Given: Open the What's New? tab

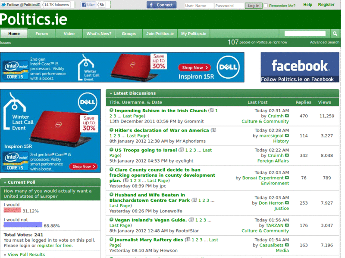Looking at the screenshot, I should (x=99, y=34).
